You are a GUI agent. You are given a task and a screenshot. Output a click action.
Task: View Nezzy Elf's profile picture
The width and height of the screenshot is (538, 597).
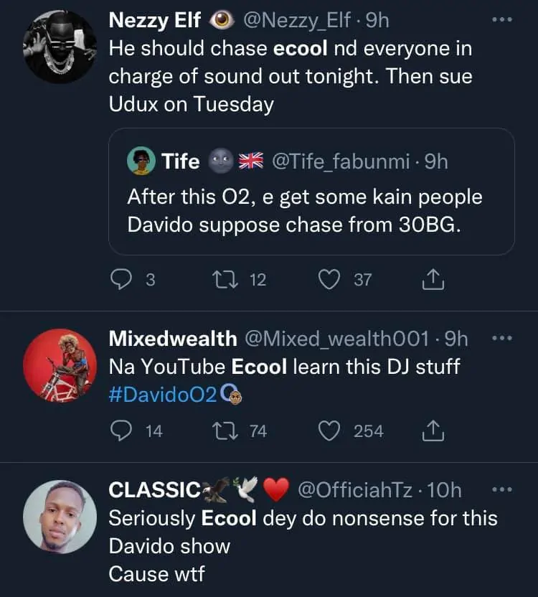(x=60, y=47)
